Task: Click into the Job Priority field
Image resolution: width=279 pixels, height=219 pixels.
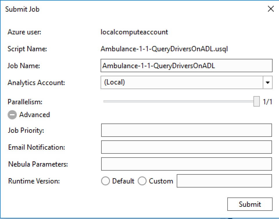Action: 186,130
